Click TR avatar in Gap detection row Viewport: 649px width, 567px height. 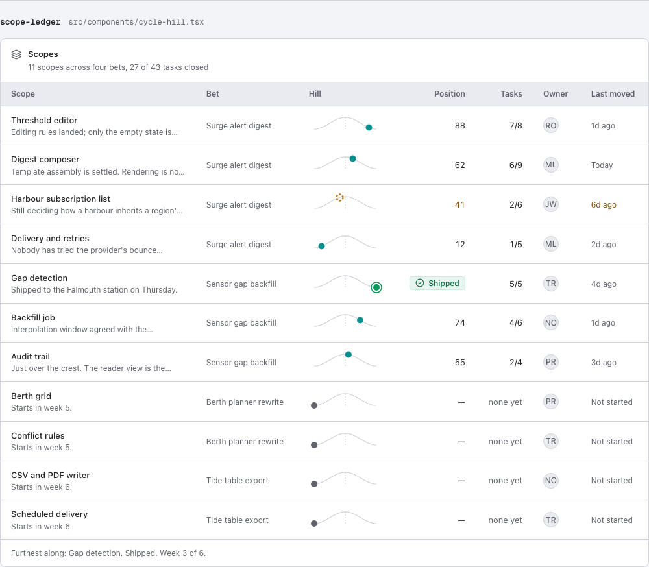550,283
